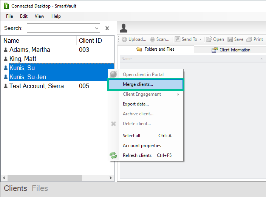Switch to Clients view at bottom
Image resolution: width=266 pixels, height=197 pixels.
(x=15, y=188)
